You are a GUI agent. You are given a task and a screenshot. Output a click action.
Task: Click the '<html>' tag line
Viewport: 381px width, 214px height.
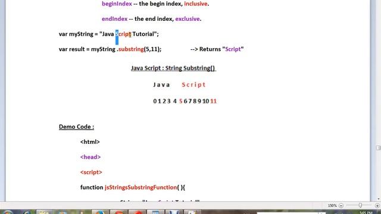(x=90, y=142)
